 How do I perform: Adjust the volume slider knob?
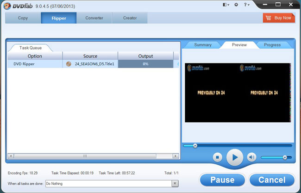point(285,157)
